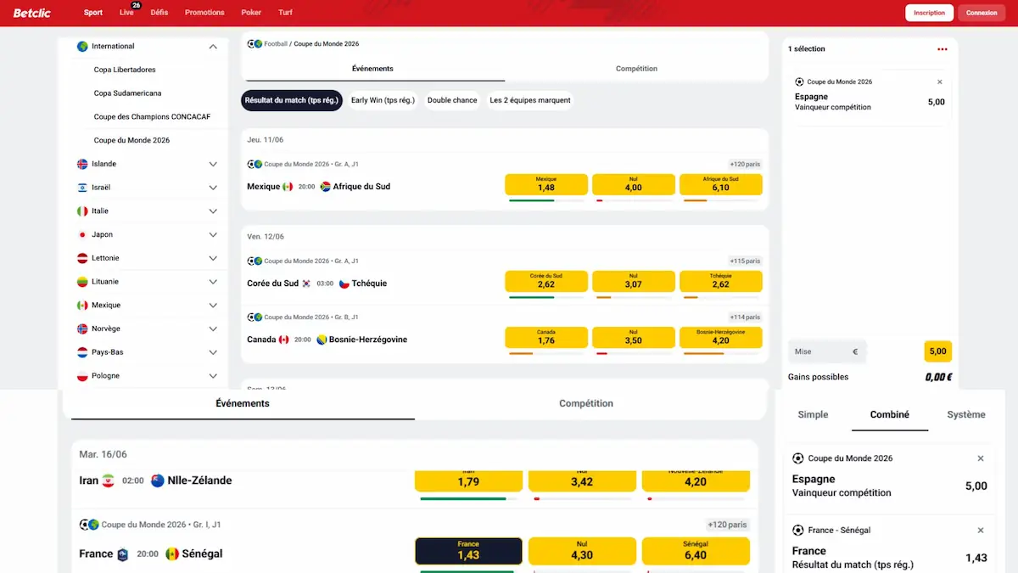Remove Espagne selection in upper betslip
Image resolution: width=1018 pixels, height=573 pixels.
tap(939, 82)
